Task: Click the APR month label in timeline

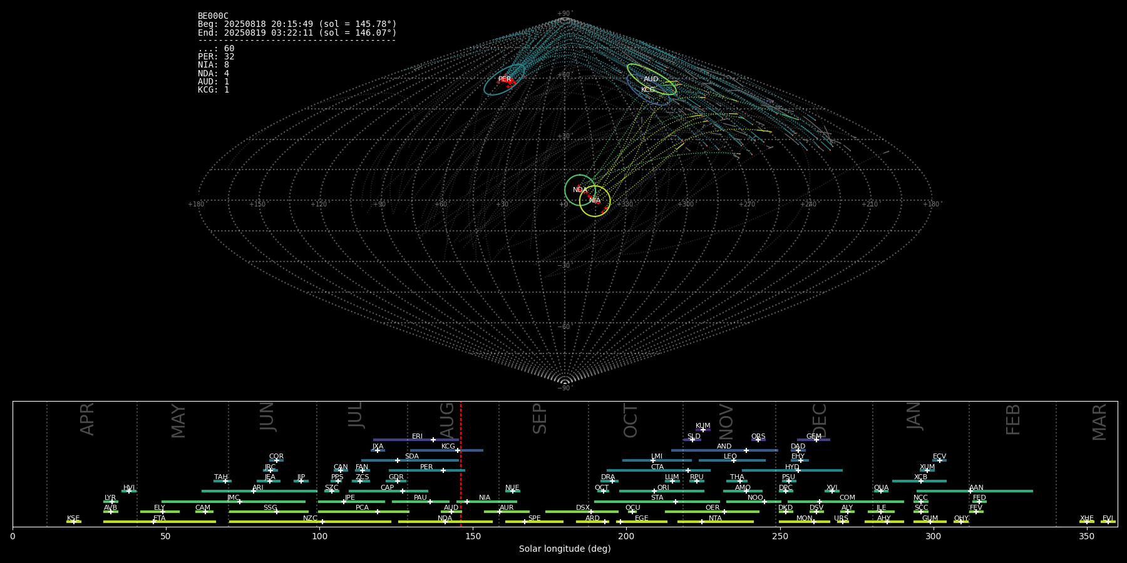Action: [x=87, y=419]
